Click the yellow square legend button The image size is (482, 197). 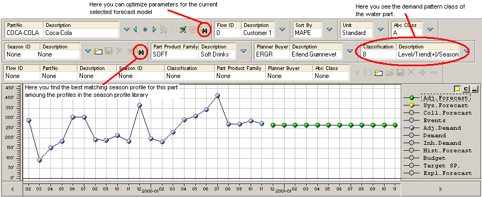457,89
